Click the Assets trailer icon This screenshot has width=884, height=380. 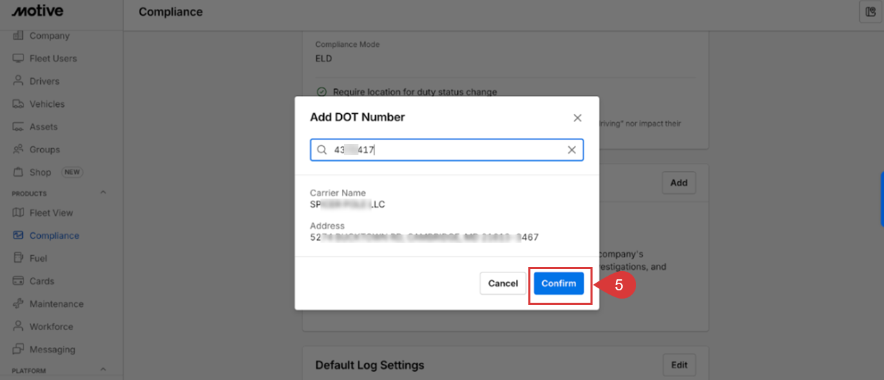click(x=18, y=127)
